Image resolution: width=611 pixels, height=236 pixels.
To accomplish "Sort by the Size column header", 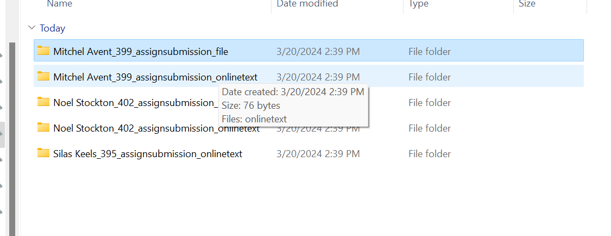I will point(527,4).
